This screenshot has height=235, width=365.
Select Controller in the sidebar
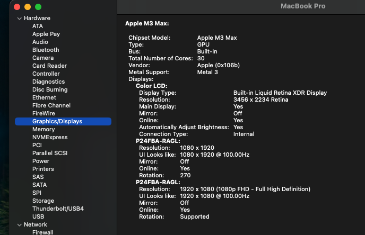[46, 74]
